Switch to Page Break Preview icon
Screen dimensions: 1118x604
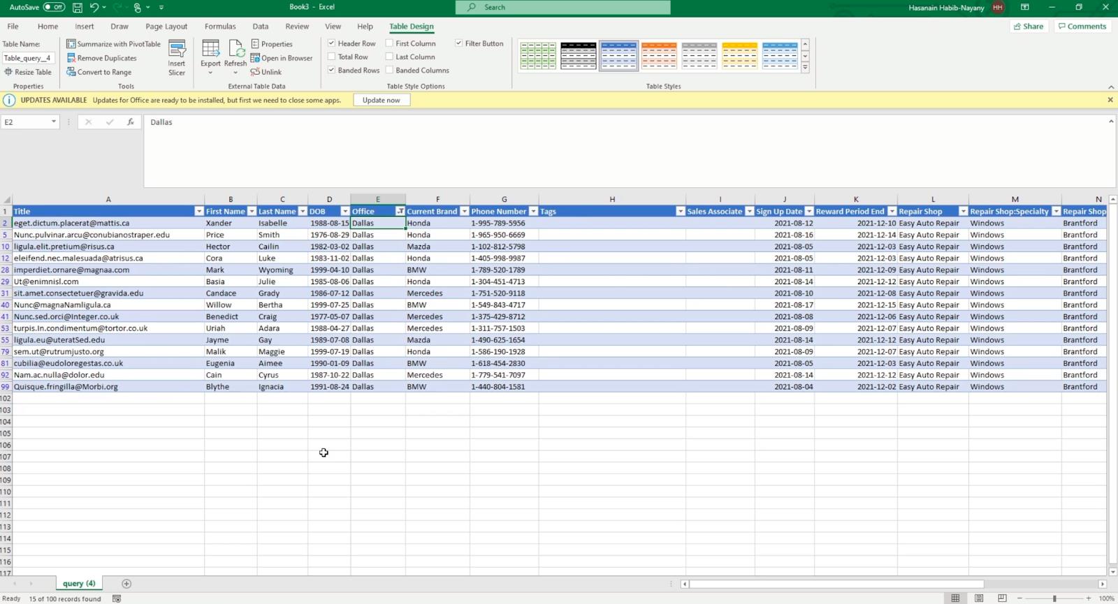(x=1002, y=598)
